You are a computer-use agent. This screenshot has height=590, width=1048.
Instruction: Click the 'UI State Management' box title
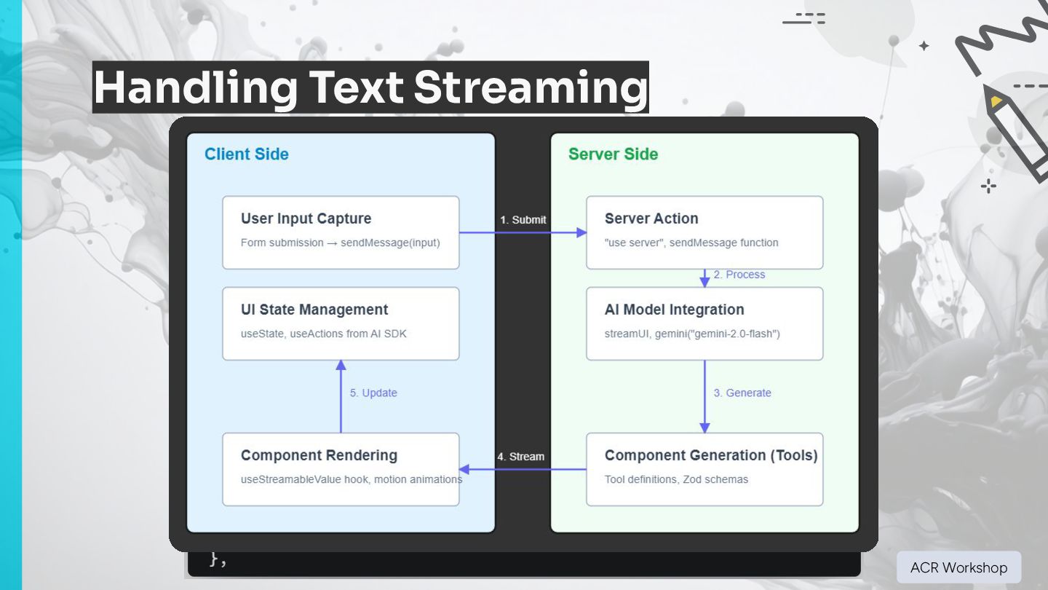coord(314,310)
